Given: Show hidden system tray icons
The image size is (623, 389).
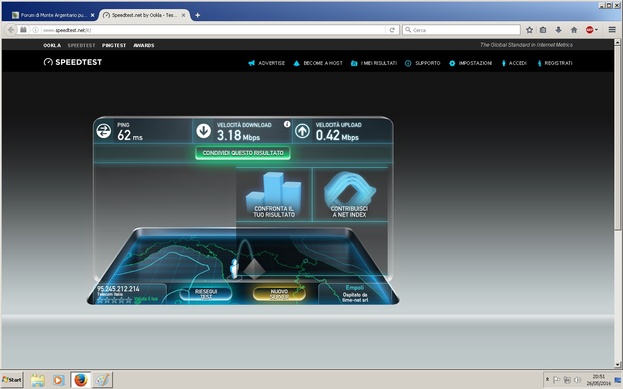Looking at the screenshot, I should (x=547, y=379).
